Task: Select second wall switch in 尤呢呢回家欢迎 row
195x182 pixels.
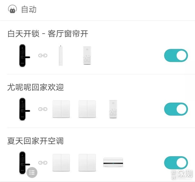Action: (87, 109)
